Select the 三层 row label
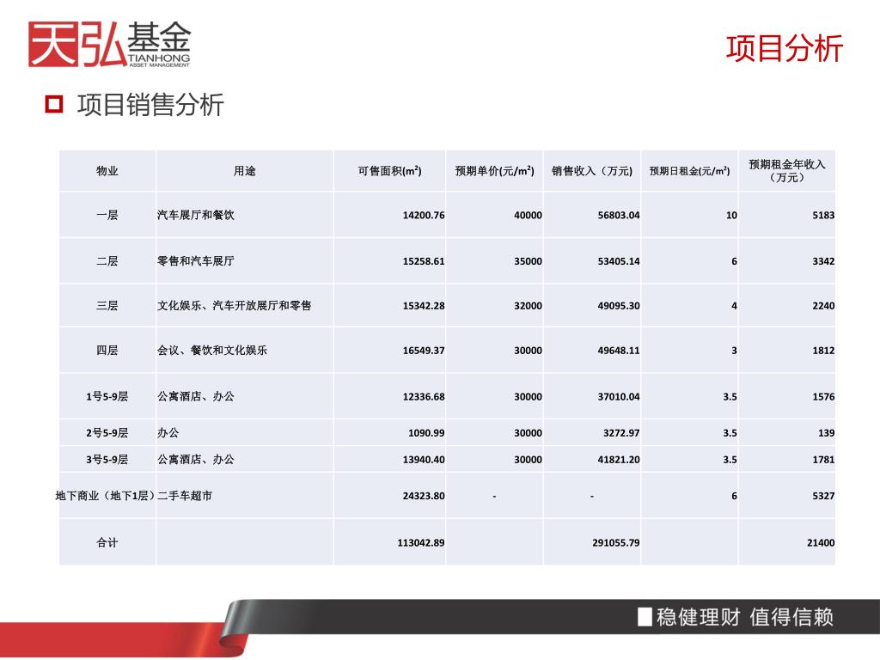The width and height of the screenshot is (880, 660). (107, 306)
